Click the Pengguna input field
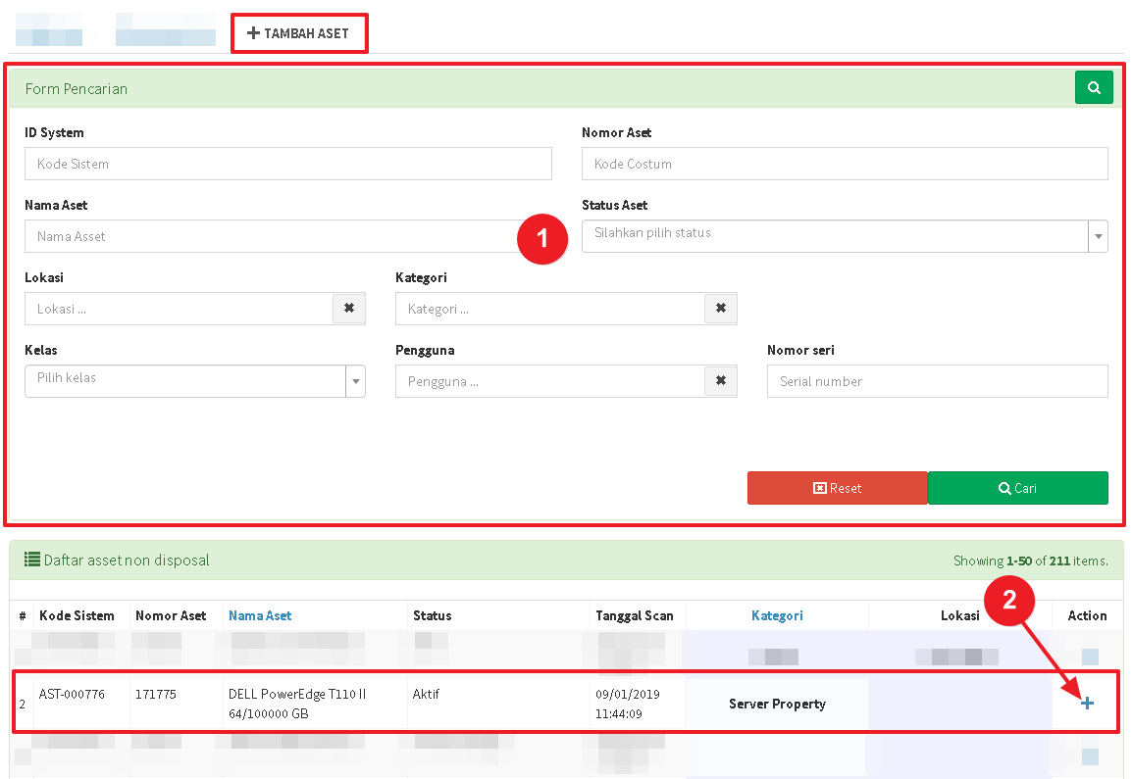 549,381
